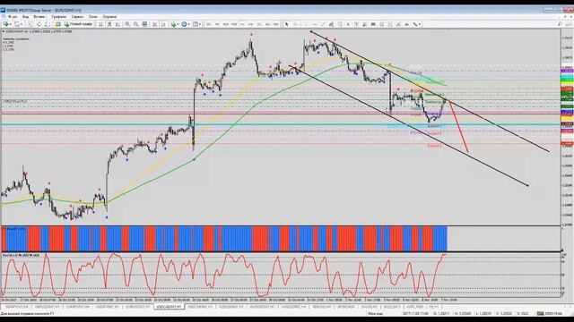Screen dimensions: 574x322
Task: Open the Графики menu
Action: 58,17
